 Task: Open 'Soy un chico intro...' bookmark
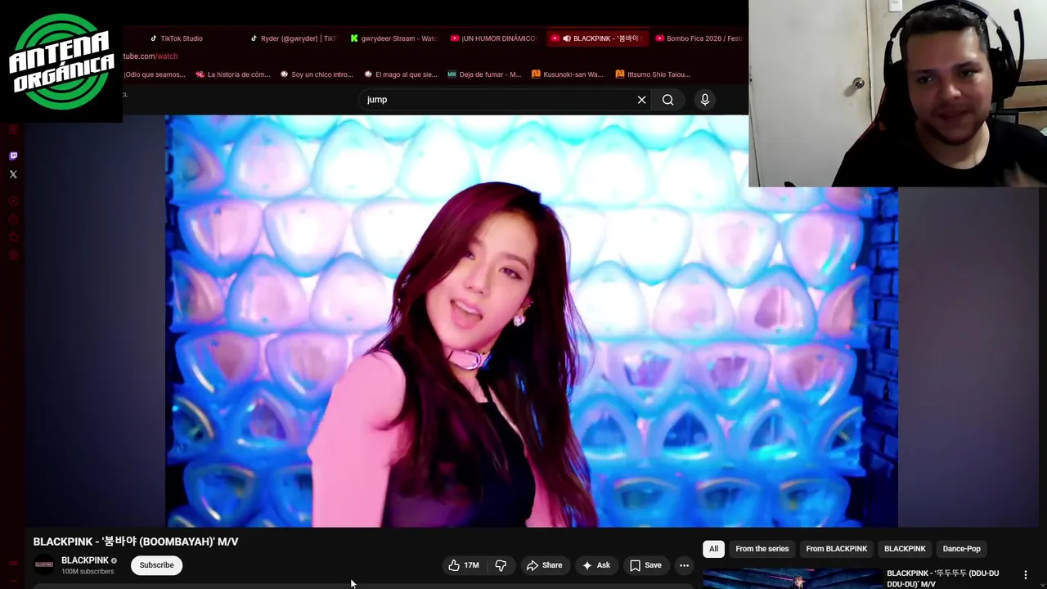pyautogui.click(x=316, y=74)
